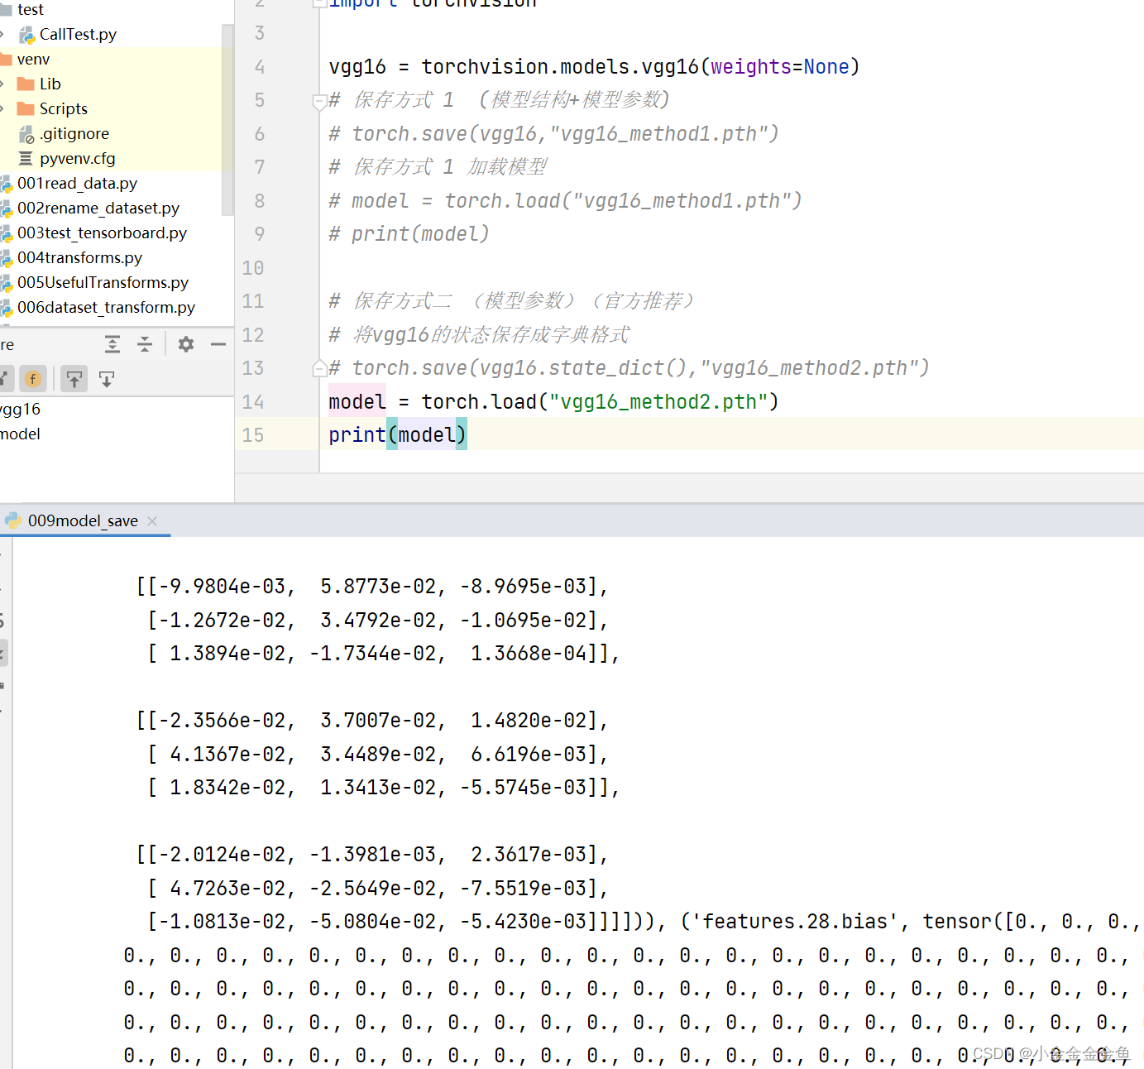This screenshot has height=1069, width=1144.
Task: Open 004transforms.py file
Action: 79,257
